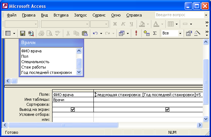Launch the Expression Builder wand icon
This screenshot has width=211, height=137.
tap(197, 33)
